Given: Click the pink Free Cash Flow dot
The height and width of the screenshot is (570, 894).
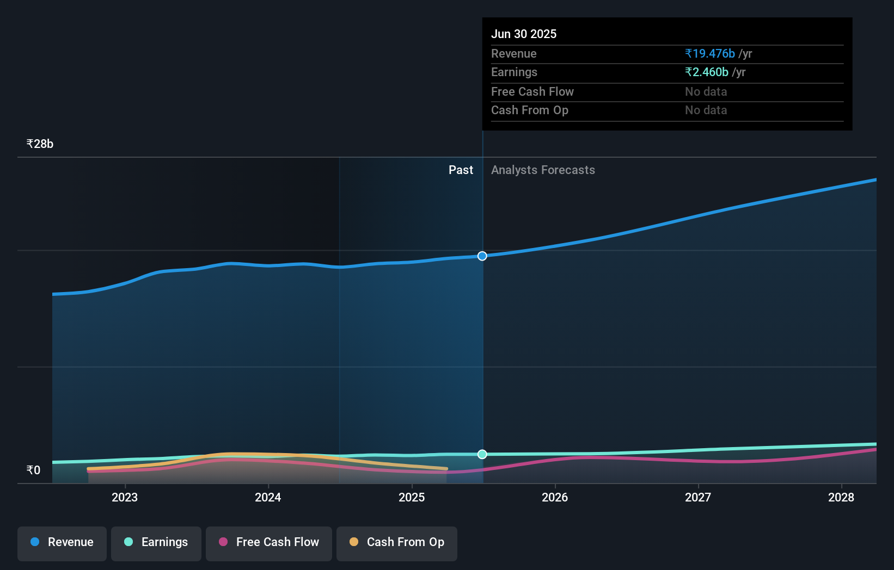Looking at the screenshot, I should (x=223, y=542).
